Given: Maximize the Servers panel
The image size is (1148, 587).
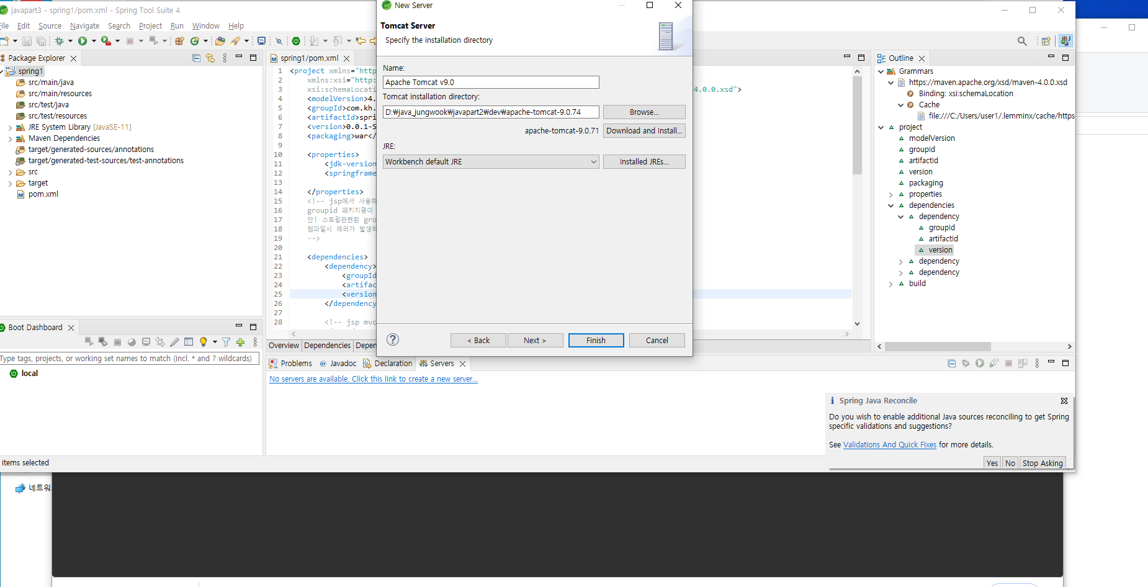Looking at the screenshot, I should pyautogui.click(x=1065, y=363).
